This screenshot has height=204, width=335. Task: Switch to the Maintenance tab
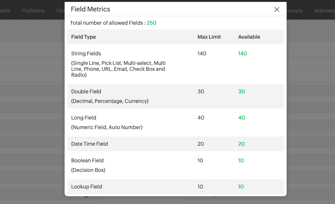click(324, 11)
